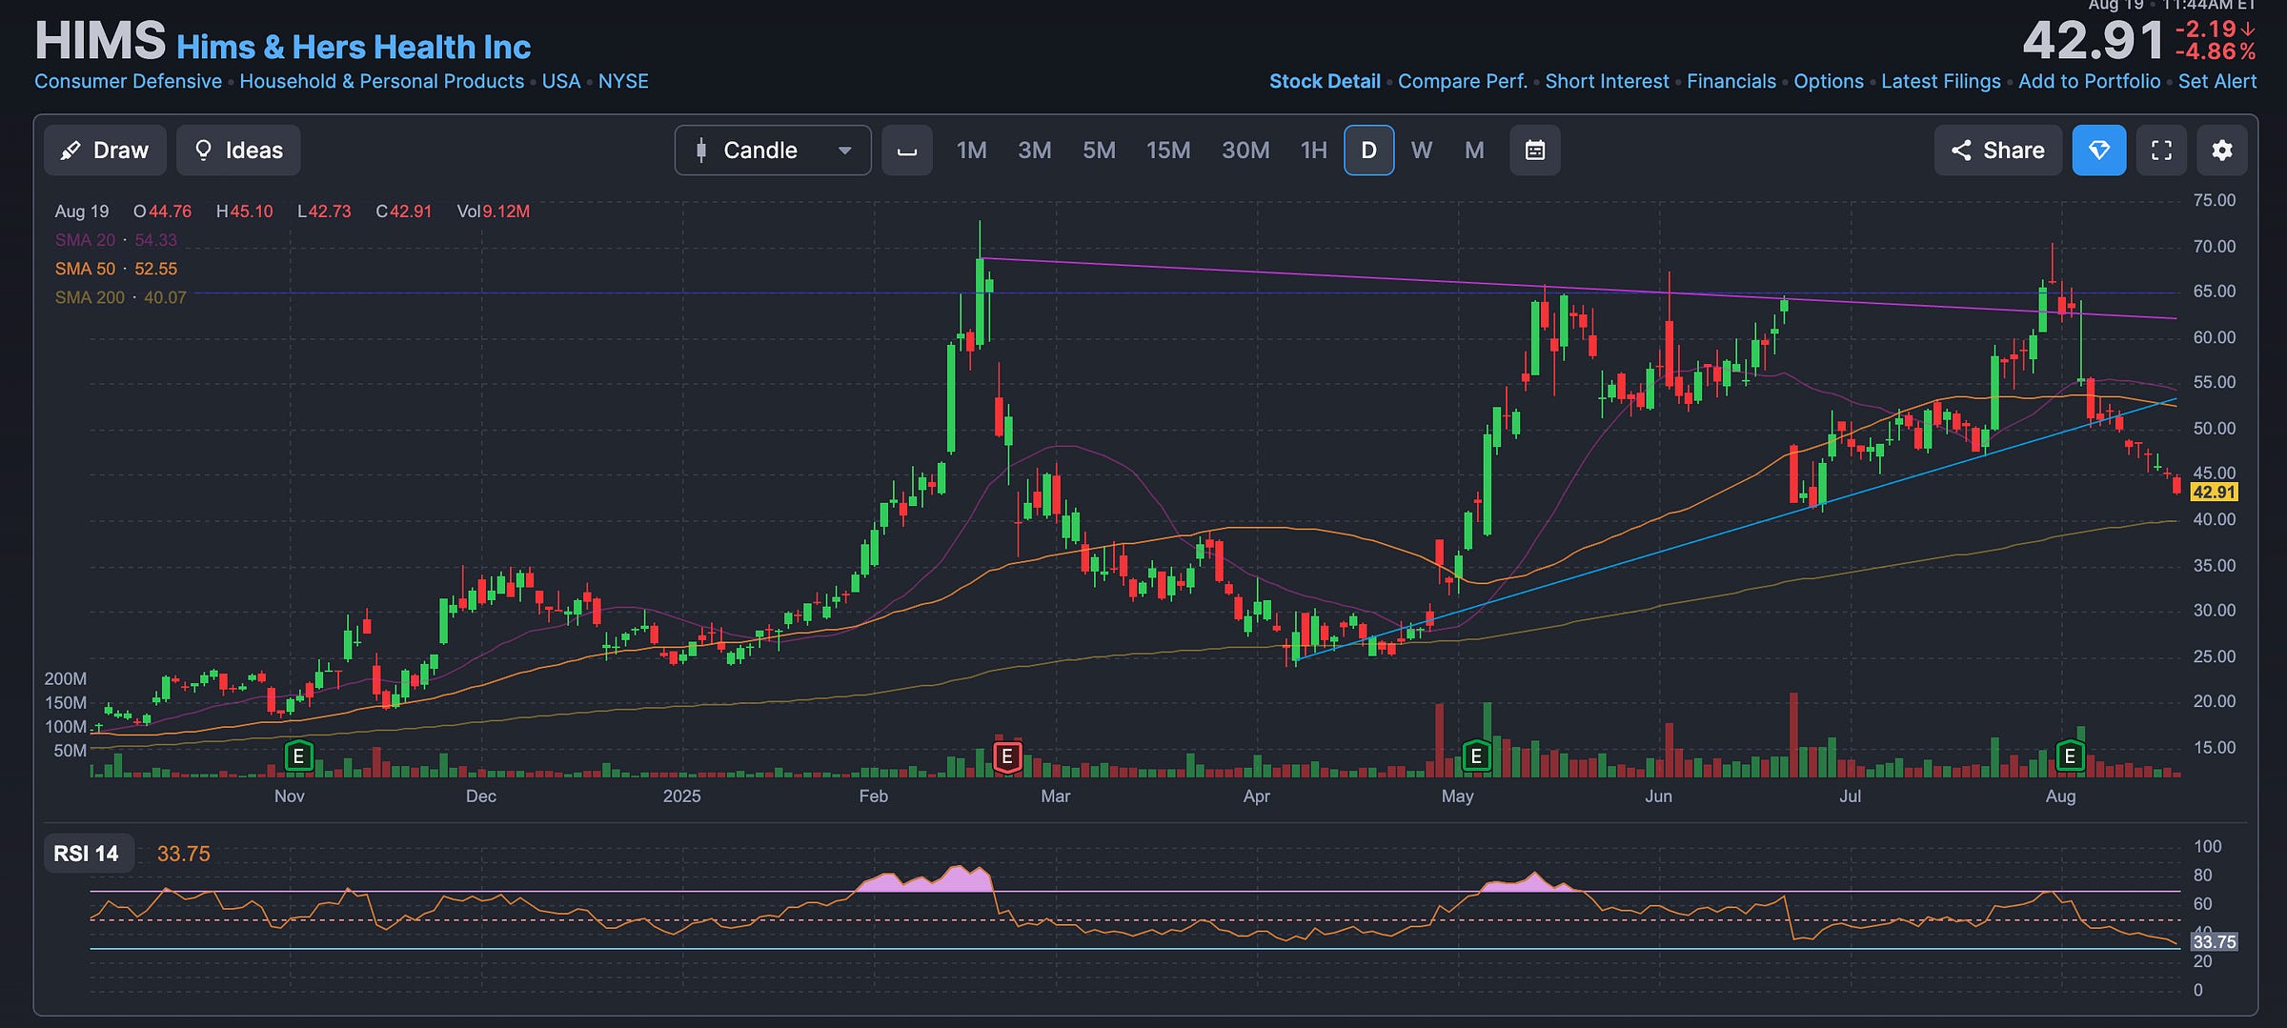Viewport: 2287px width, 1028px height.
Task: Choose the 30M interval
Action: coord(1245,151)
